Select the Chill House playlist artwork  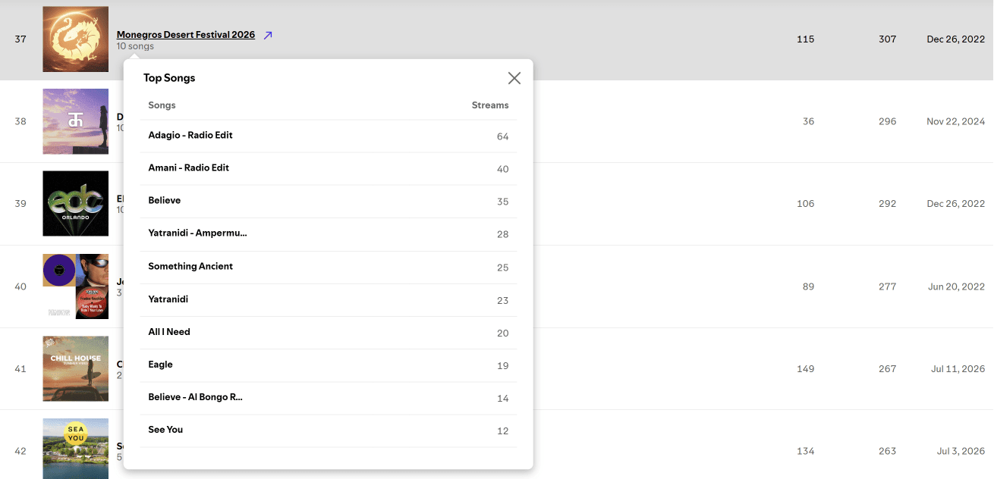pos(75,368)
